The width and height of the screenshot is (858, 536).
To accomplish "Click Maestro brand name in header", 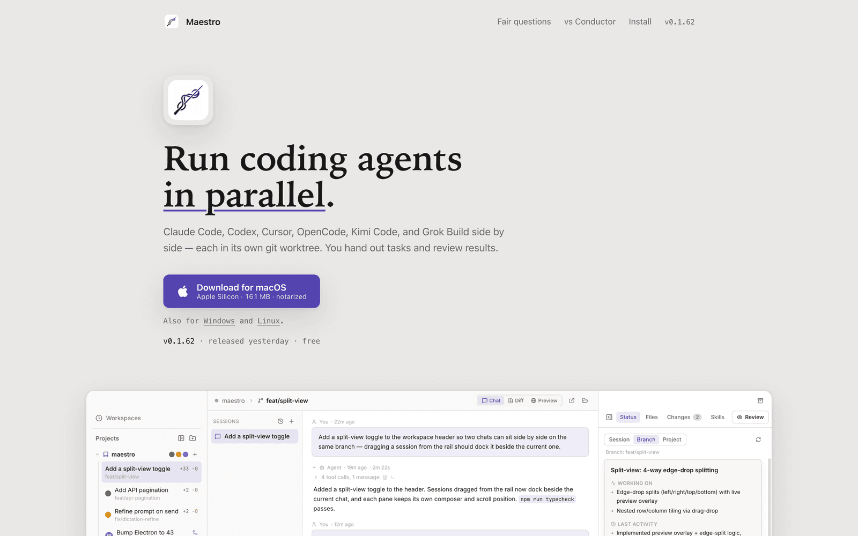I will coord(203,22).
